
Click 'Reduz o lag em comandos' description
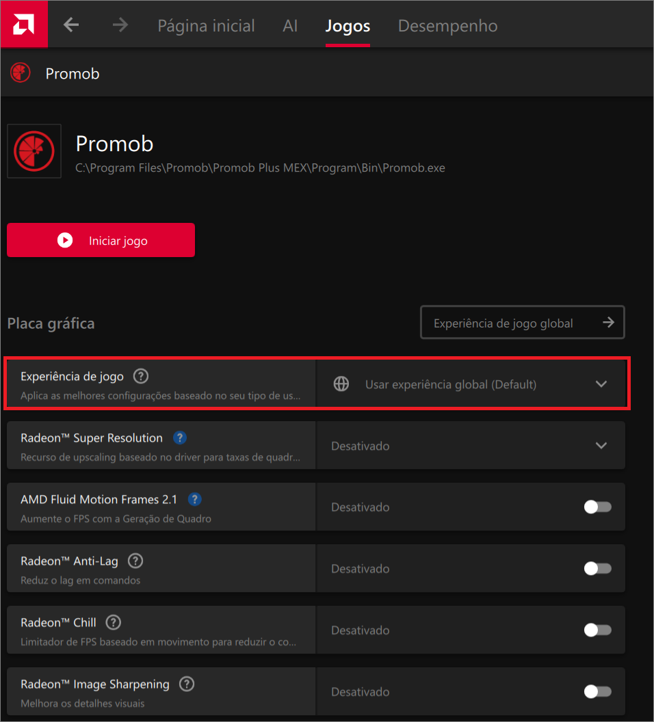(x=81, y=580)
